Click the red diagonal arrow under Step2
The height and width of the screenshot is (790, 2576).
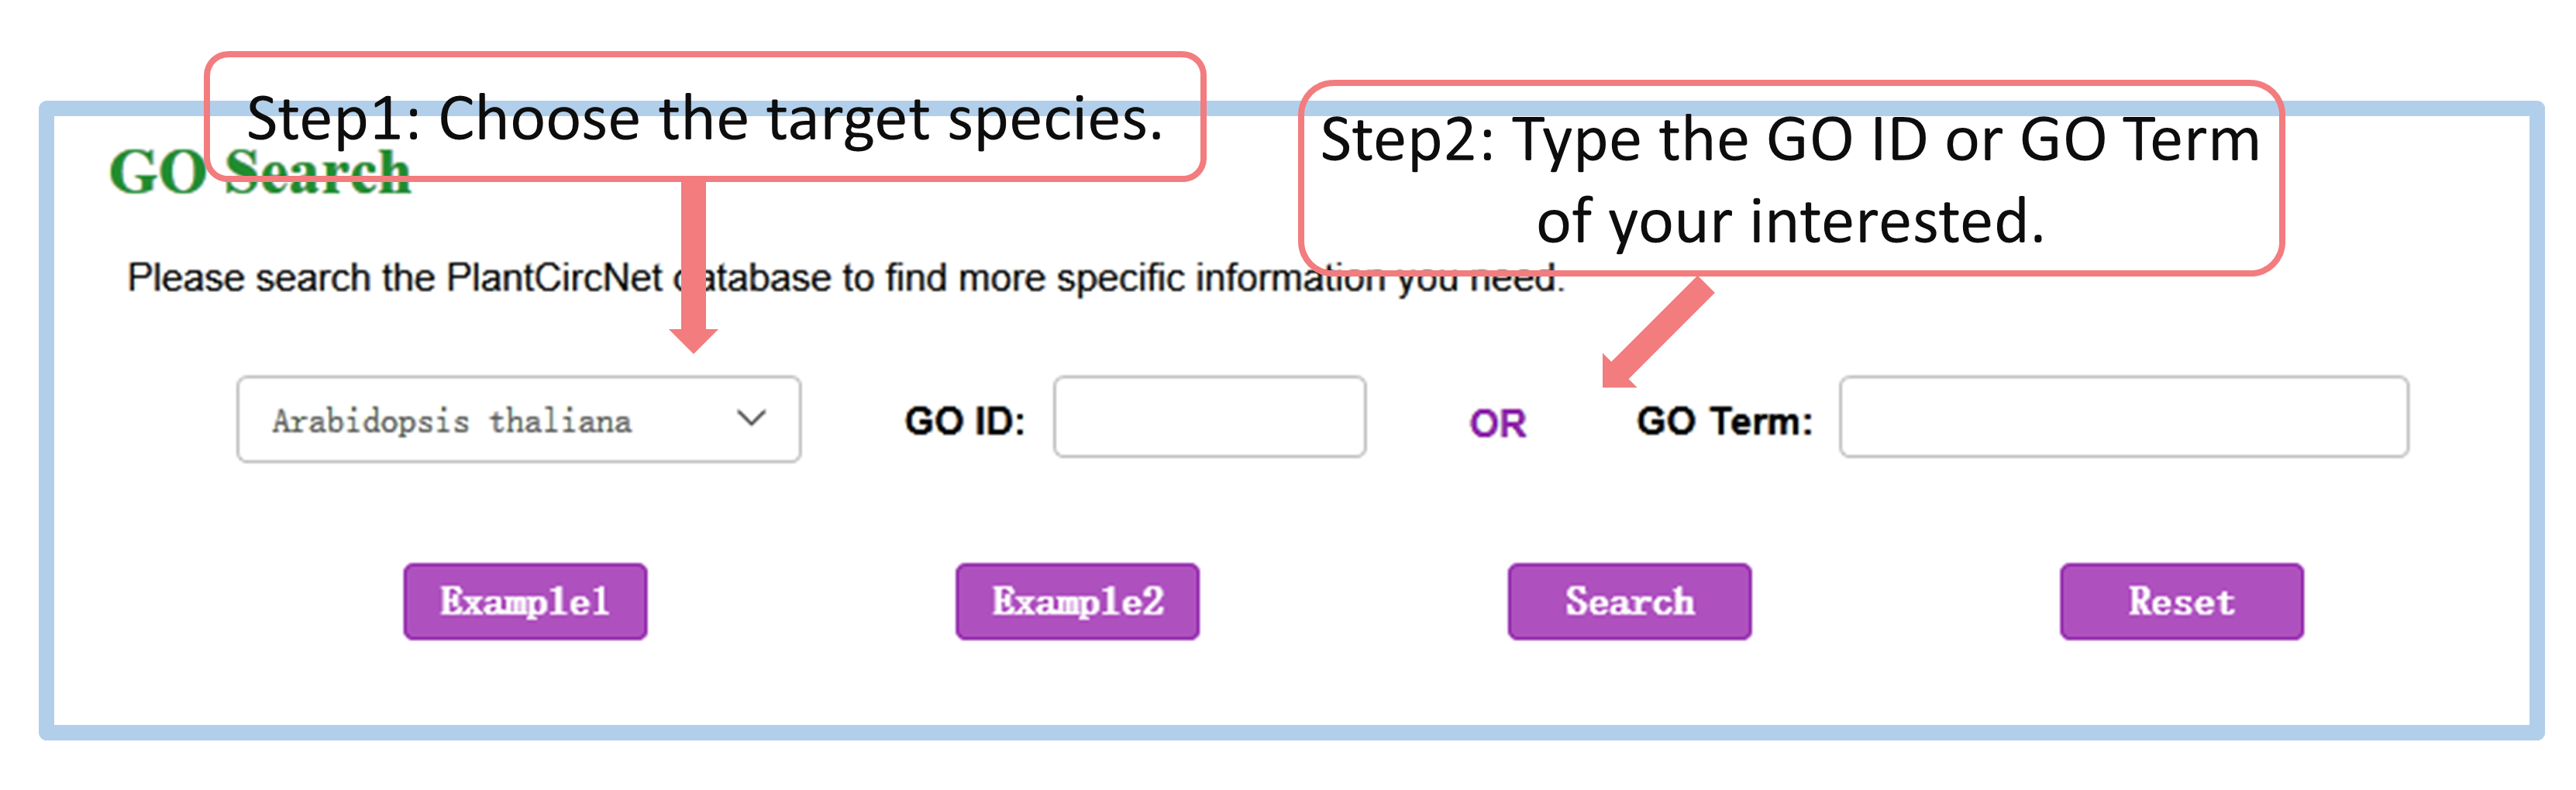coord(1660,333)
